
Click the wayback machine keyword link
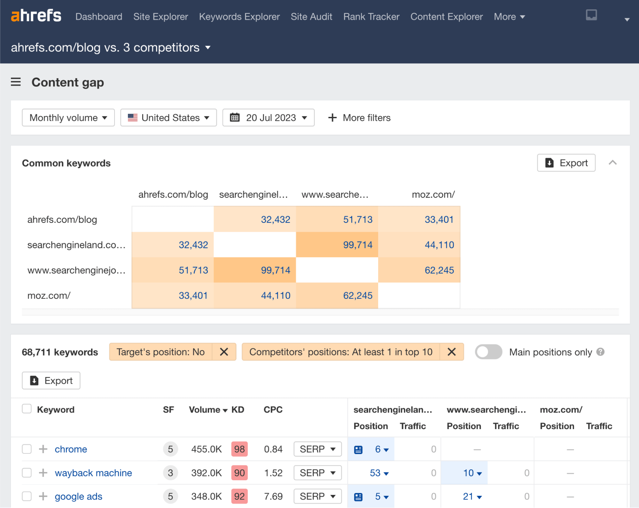tap(93, 472)
